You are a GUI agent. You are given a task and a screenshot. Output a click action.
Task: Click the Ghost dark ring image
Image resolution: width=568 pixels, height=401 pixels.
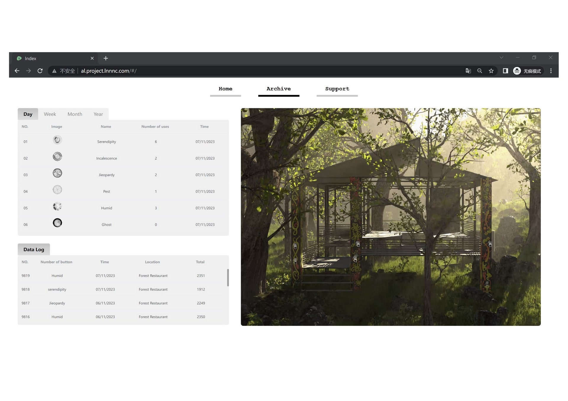[x=57, y=223]
